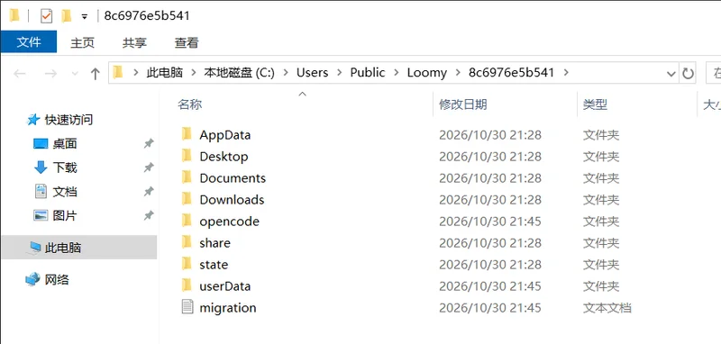Select the state folder icon
The image size is (721, 344).
tap(187, 264)
